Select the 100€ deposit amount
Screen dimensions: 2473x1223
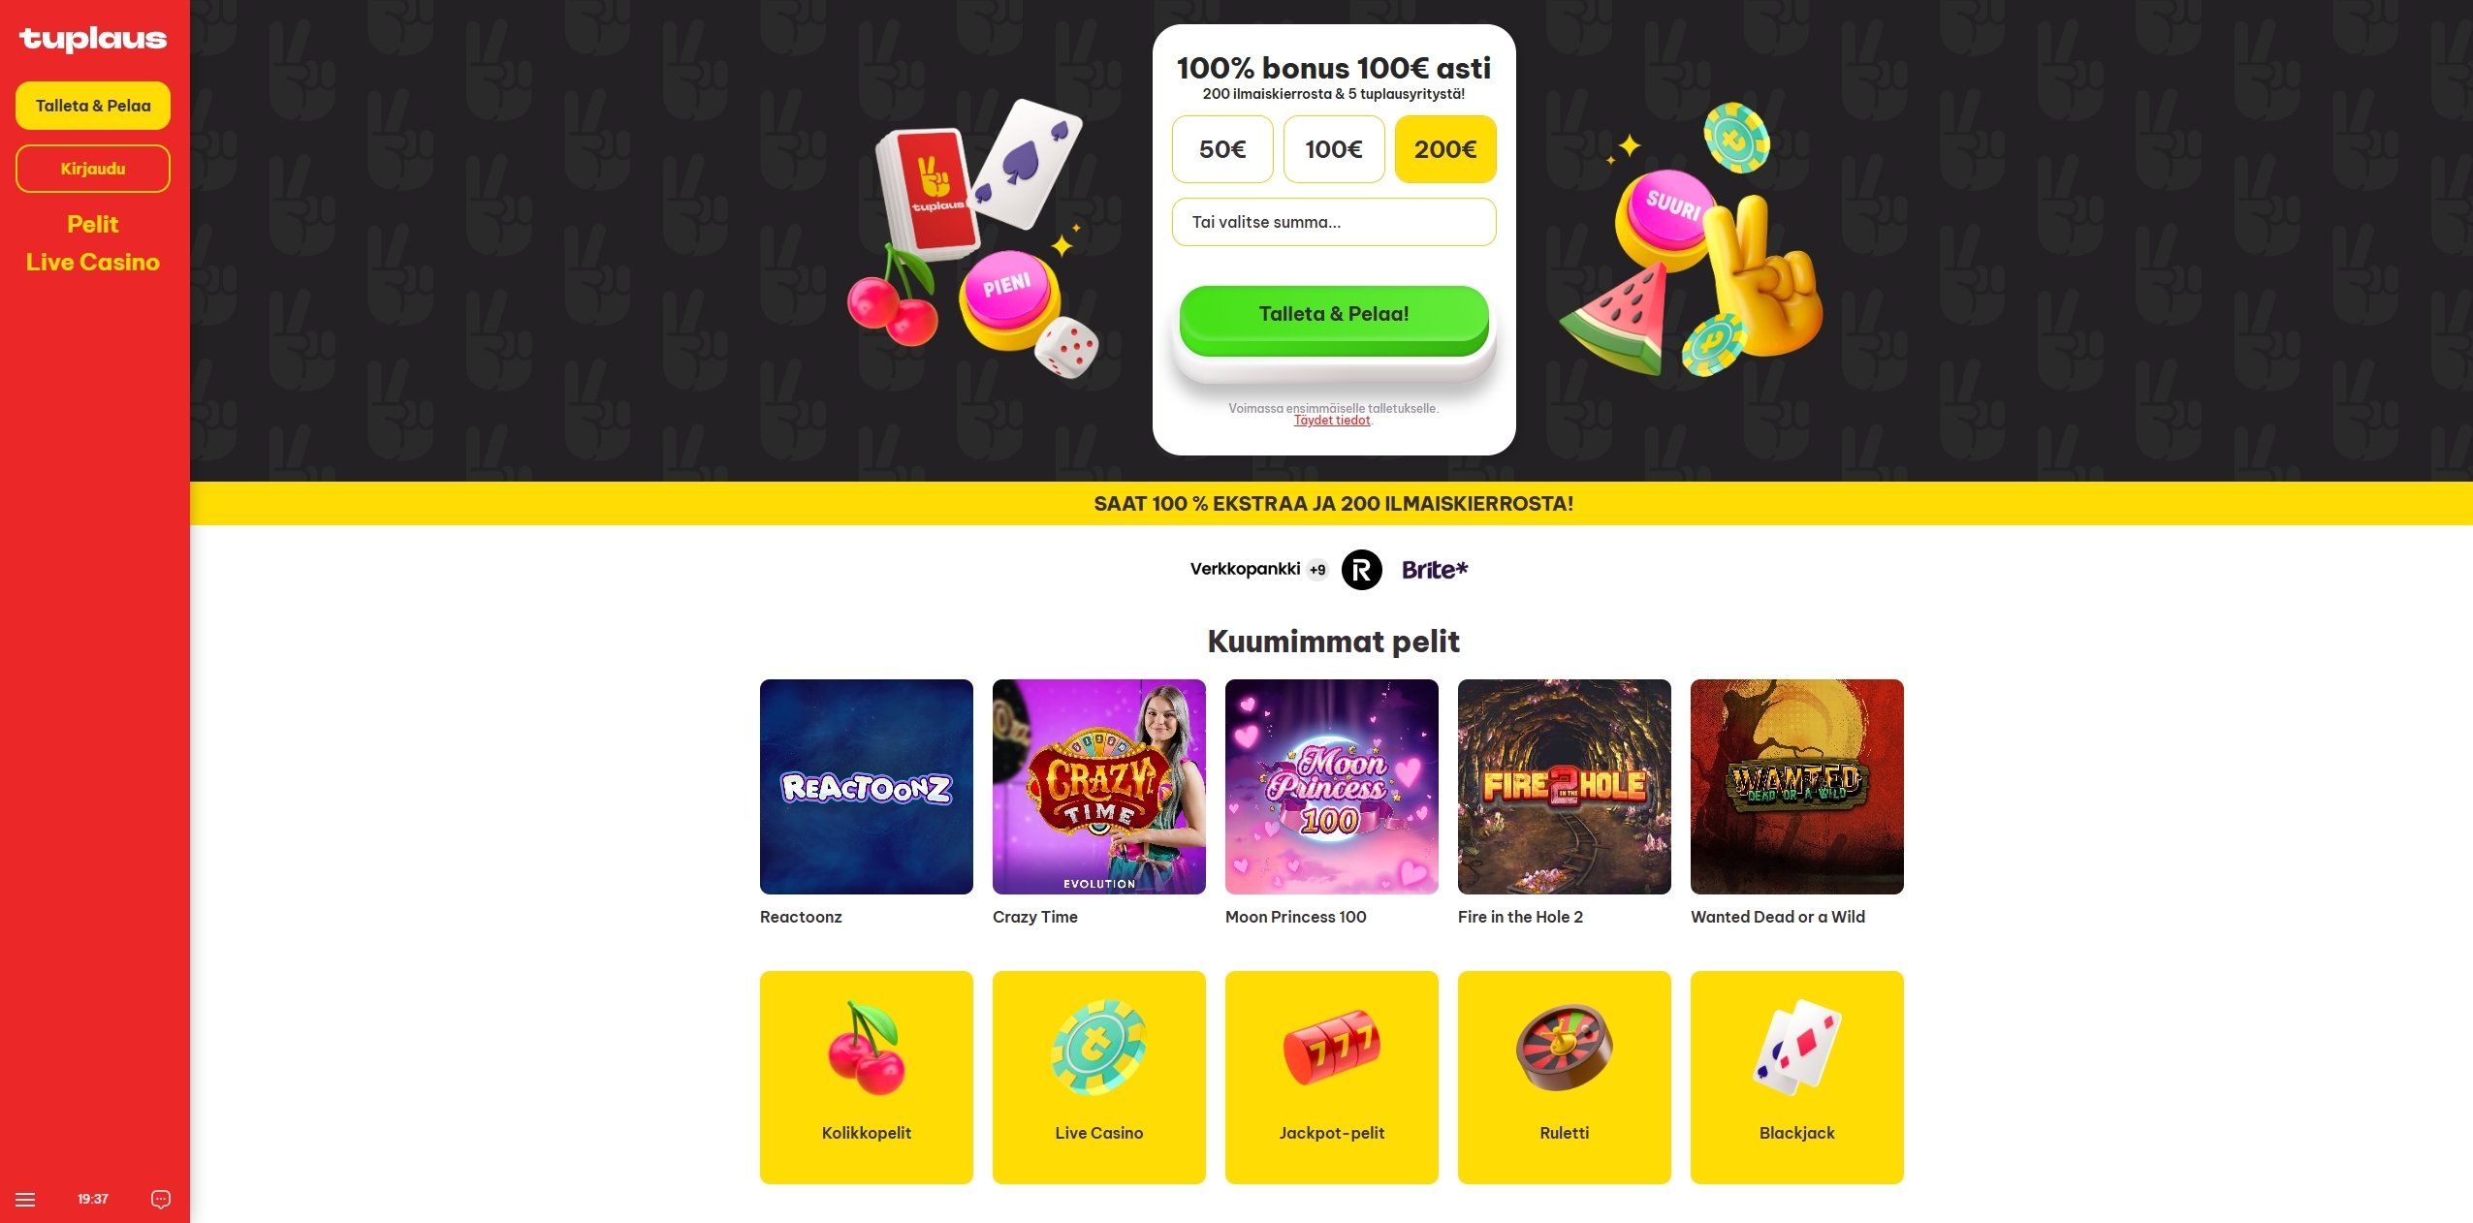(x=1334, y=149)
